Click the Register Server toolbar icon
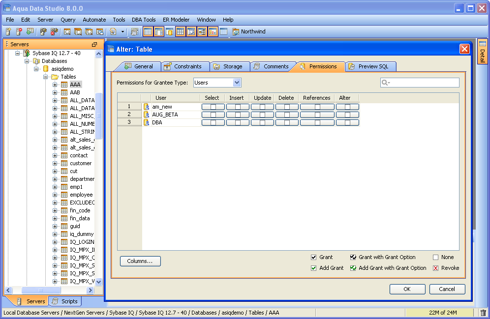490x319 pixels. point(8,31)
